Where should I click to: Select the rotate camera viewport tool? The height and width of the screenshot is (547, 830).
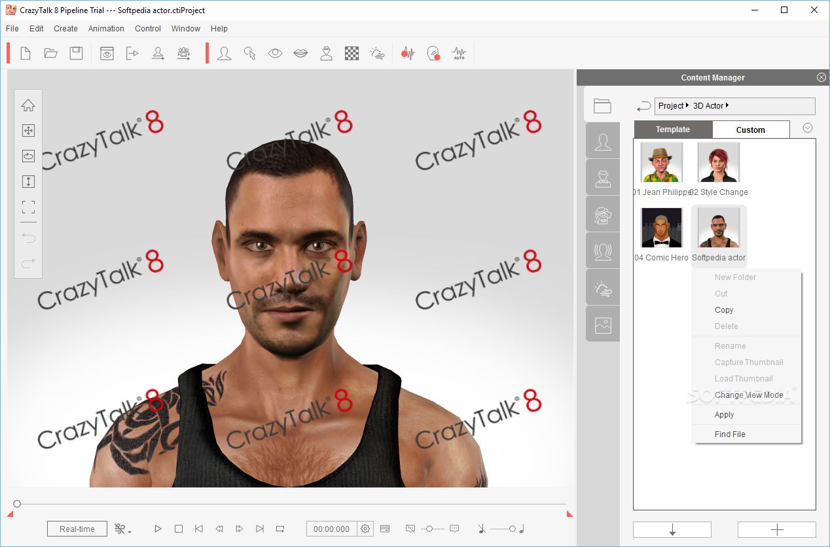tap(28, 156)
